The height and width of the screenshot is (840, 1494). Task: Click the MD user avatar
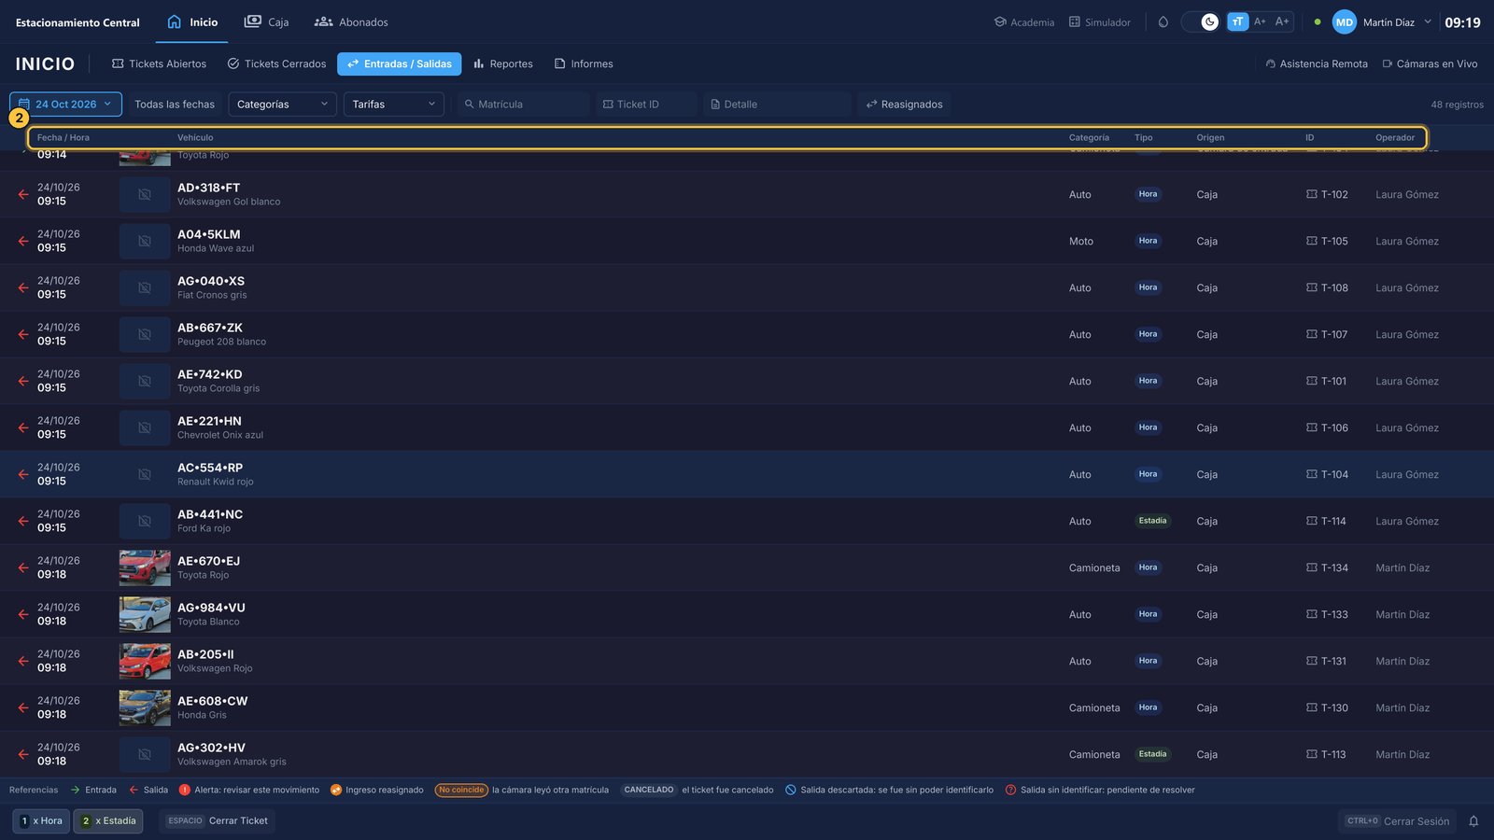click(x=1345, y=22)
